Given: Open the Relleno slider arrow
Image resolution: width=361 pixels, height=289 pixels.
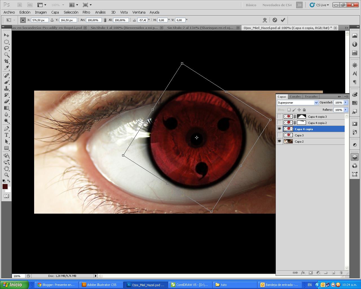Looking at the screenshot, I should tap(345, 110).
